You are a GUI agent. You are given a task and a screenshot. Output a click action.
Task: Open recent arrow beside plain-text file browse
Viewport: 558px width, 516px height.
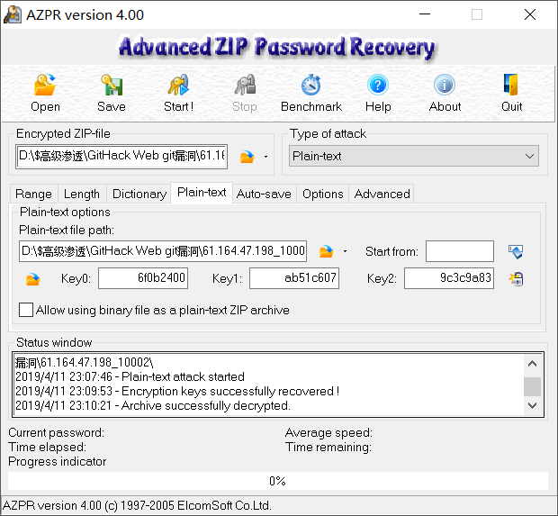click(x=345, y=251)
